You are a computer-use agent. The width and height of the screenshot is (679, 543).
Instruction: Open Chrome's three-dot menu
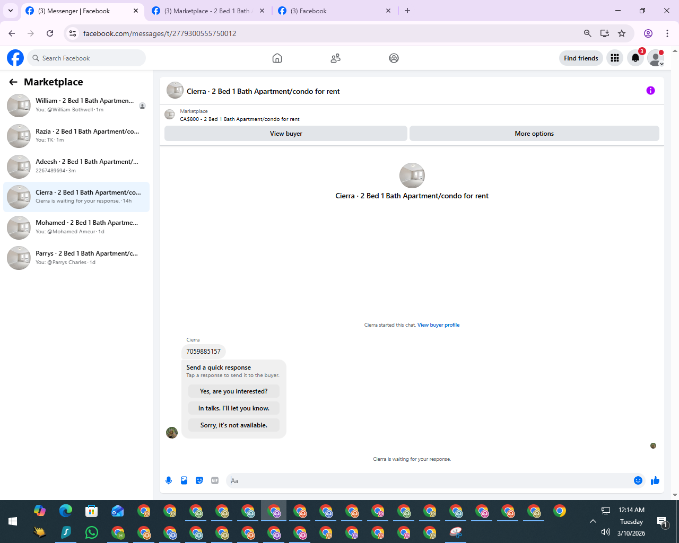(x=667, y=33)
